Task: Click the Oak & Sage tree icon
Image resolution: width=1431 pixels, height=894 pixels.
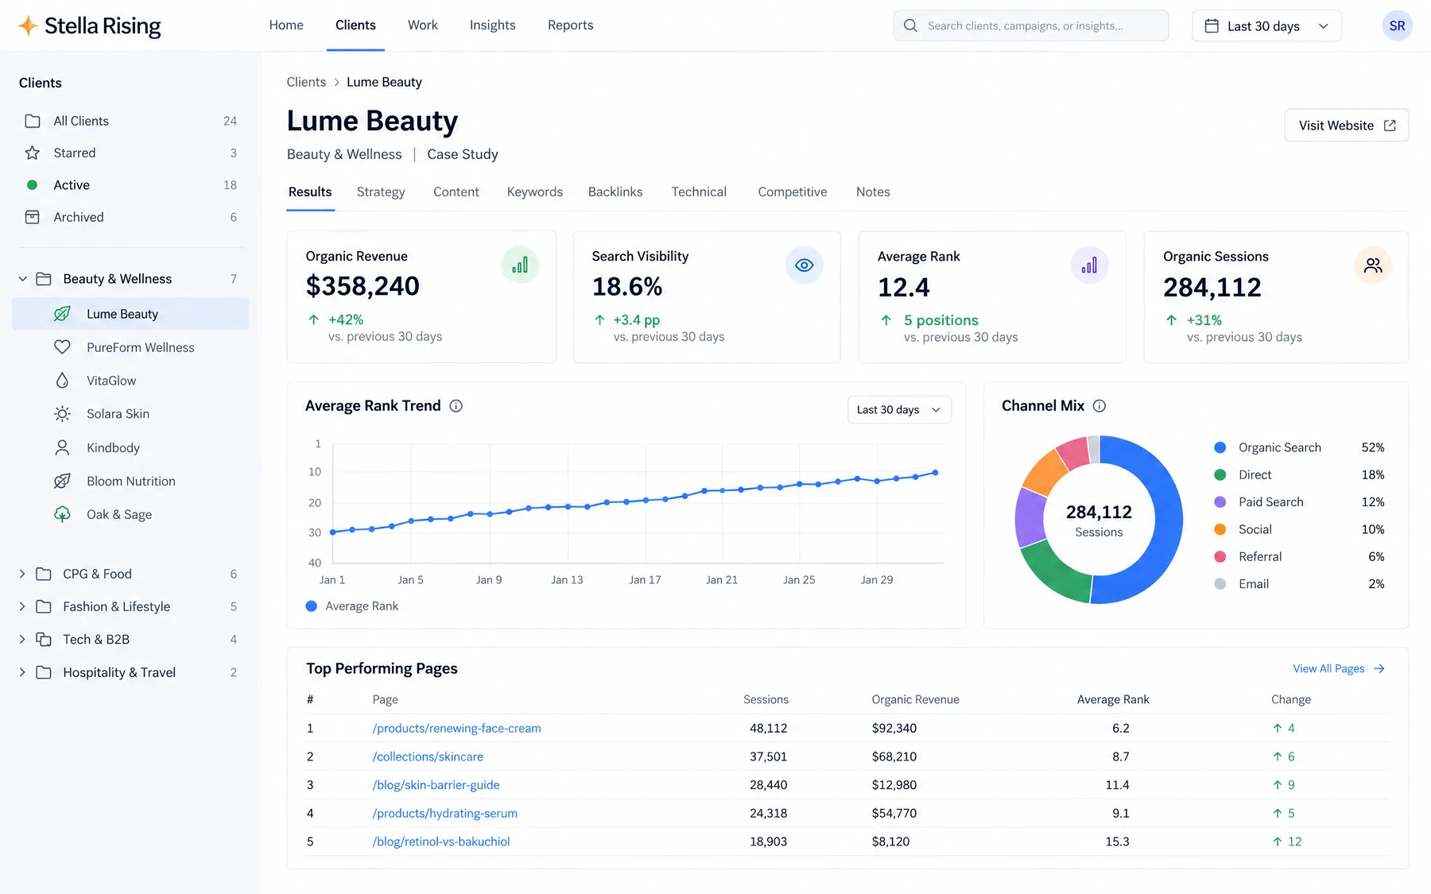Action: (62, 514)
